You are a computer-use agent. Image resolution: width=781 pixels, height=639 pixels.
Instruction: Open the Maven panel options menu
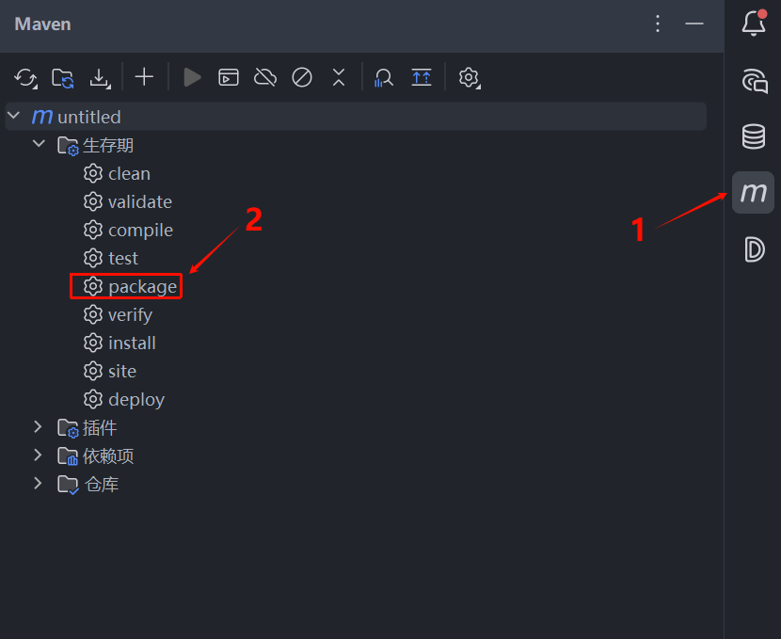[658, 24]
